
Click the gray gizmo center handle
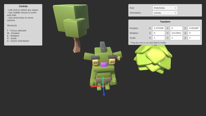pyautogui.click(x=103, y=86)
